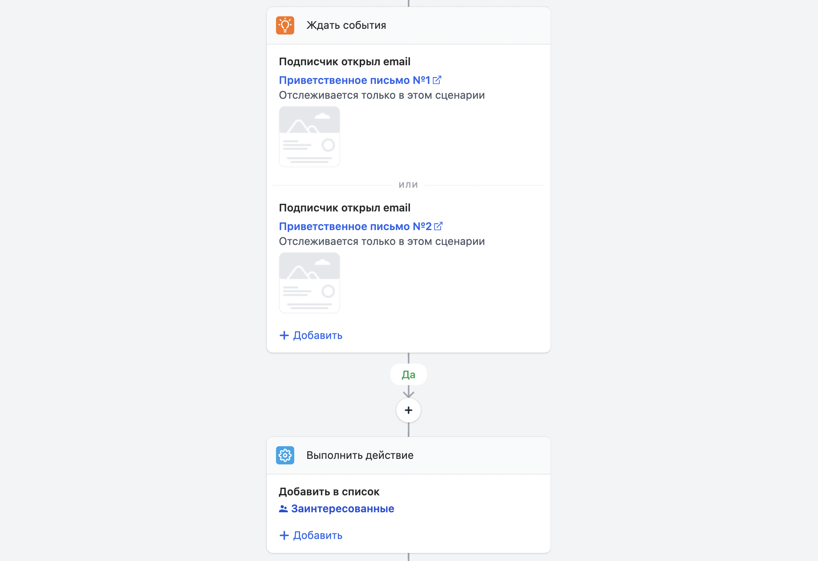Open email thumbnail for Приветственное письмо №1
Screen dimensions: 818x561
(309, 136)
